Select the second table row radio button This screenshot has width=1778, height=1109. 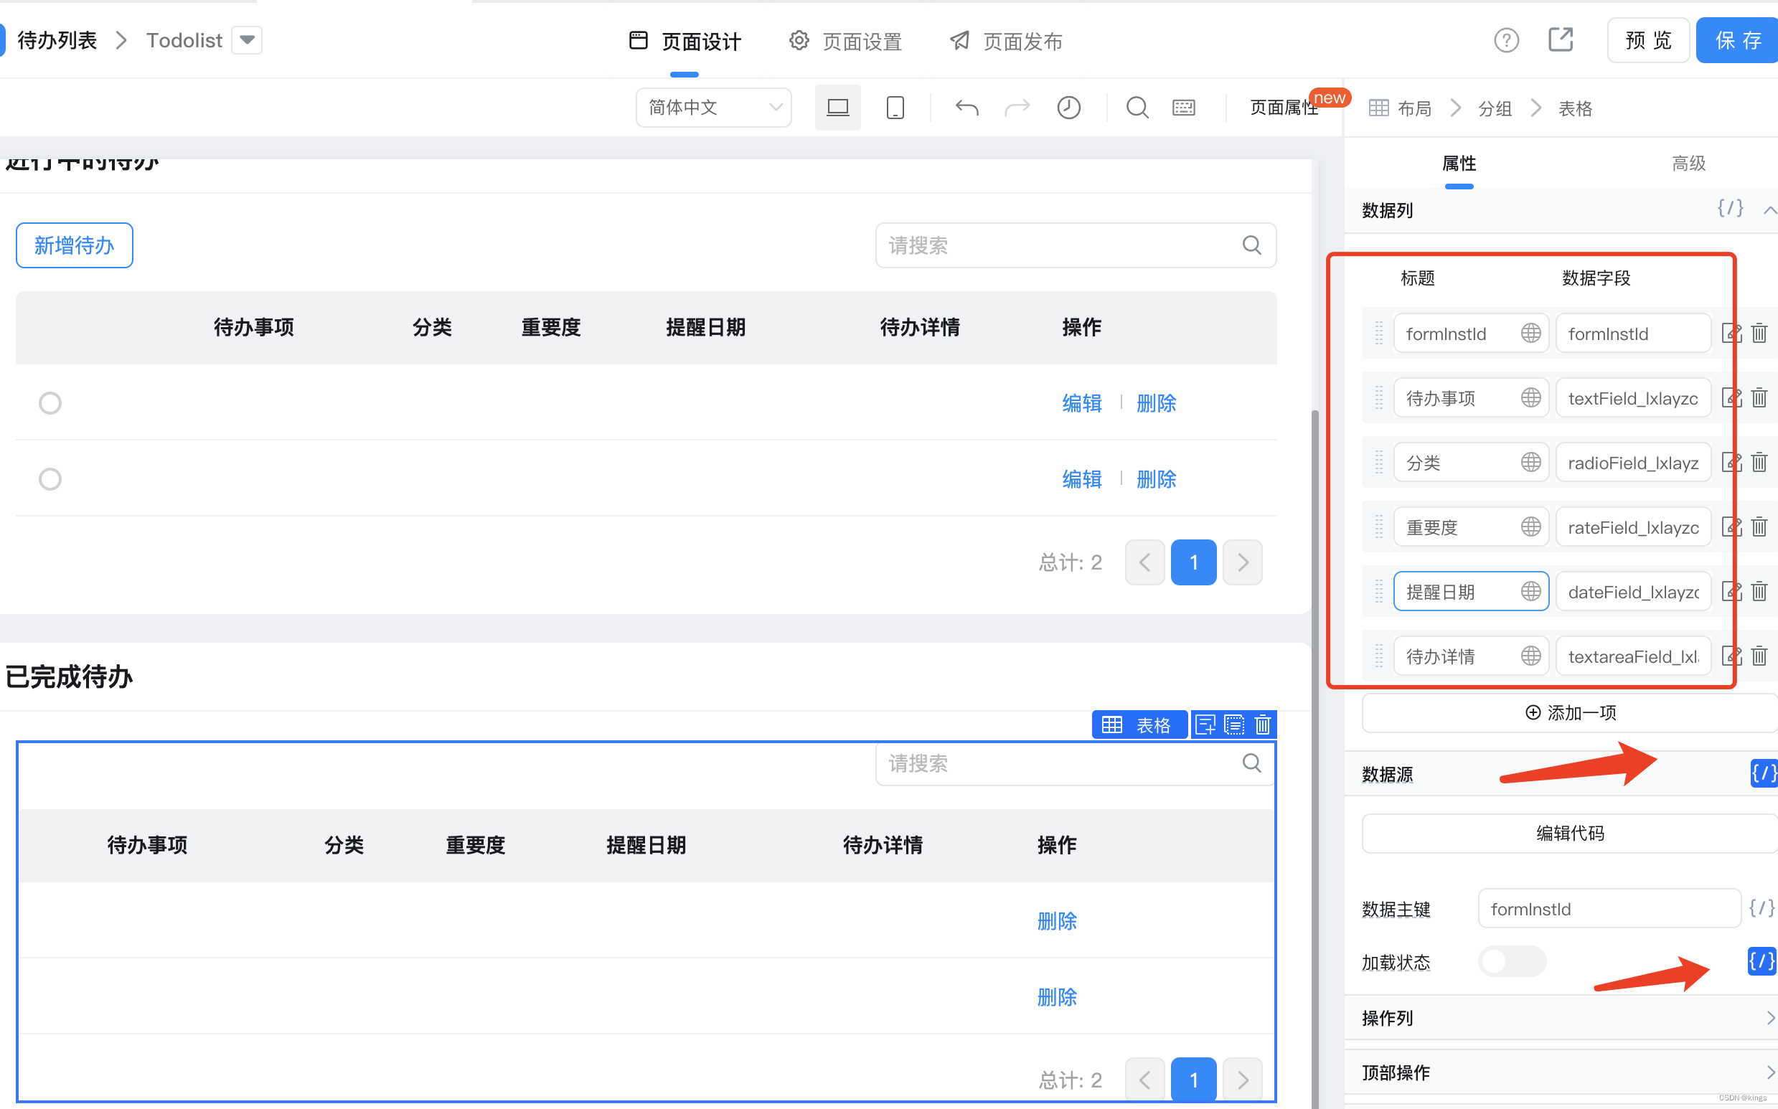pos(50,480)
